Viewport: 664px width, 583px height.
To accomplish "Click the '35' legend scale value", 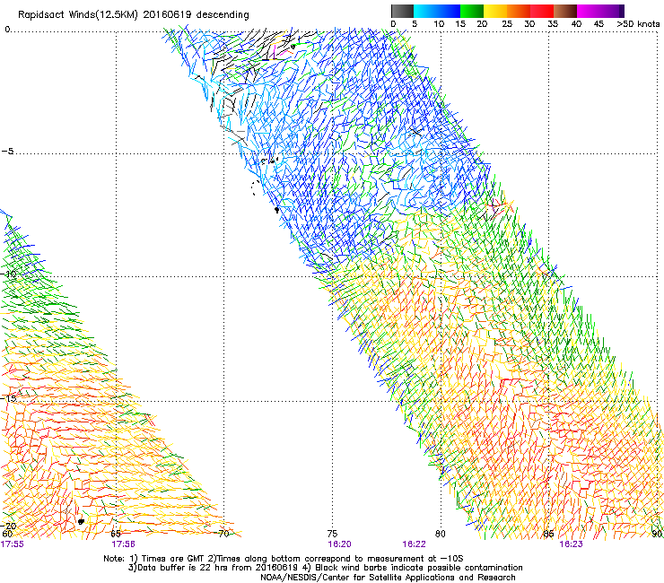I will click(553, 23).
